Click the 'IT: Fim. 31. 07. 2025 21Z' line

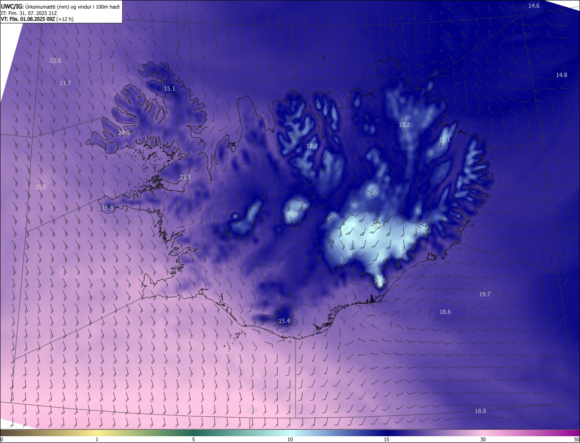coord(28,13)
